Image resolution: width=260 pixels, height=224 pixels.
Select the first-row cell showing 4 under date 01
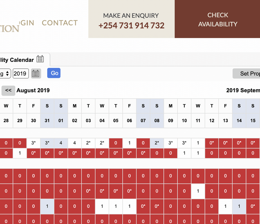coord(61,143)
